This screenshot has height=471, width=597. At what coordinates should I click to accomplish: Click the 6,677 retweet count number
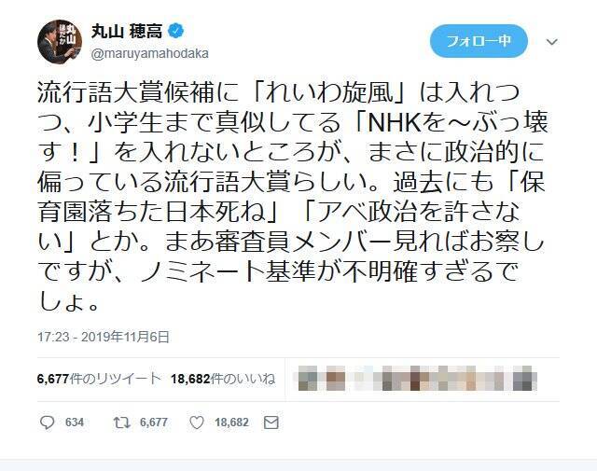[153, 423]
